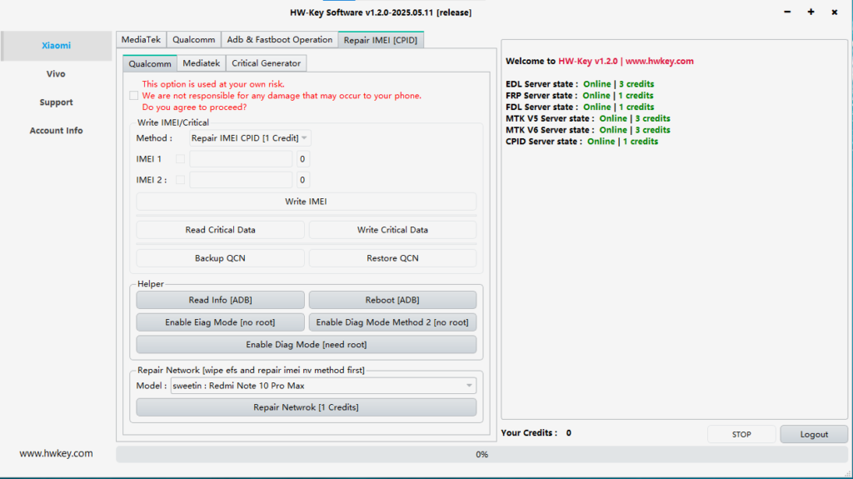Click the IMEI 1 check digit box
Viewport: 853px width, 479px height.
302,159
